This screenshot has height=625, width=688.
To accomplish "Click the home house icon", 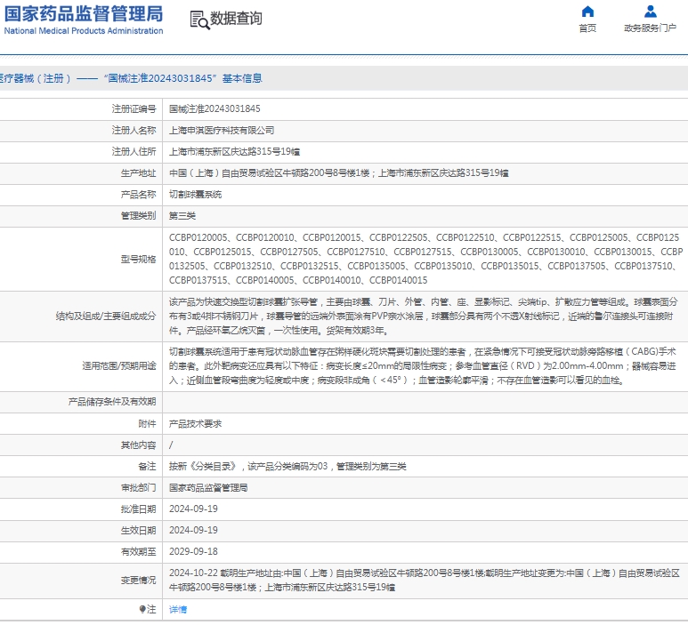I will (587, 12).
